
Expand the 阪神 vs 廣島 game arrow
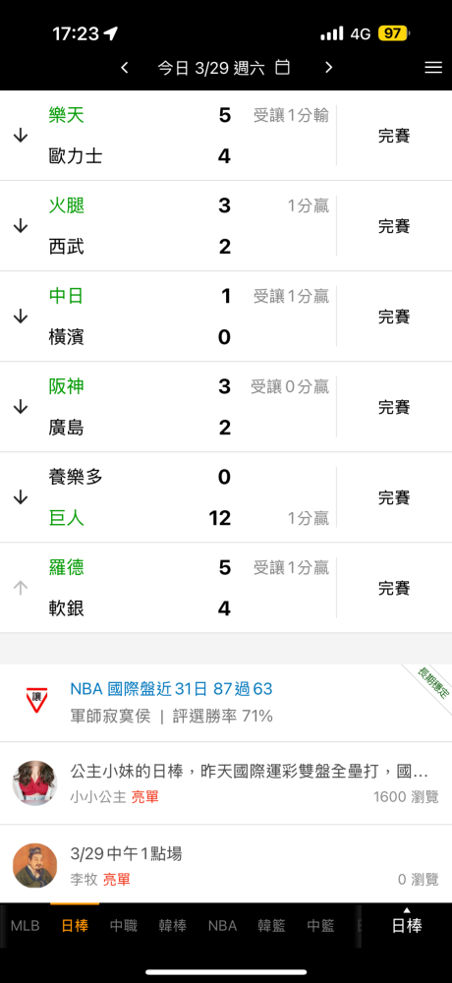pos(21,407)
